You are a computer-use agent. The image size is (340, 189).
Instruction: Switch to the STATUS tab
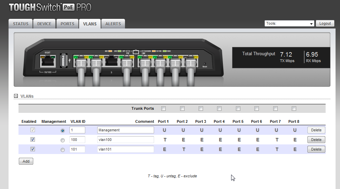click(21, 24)
